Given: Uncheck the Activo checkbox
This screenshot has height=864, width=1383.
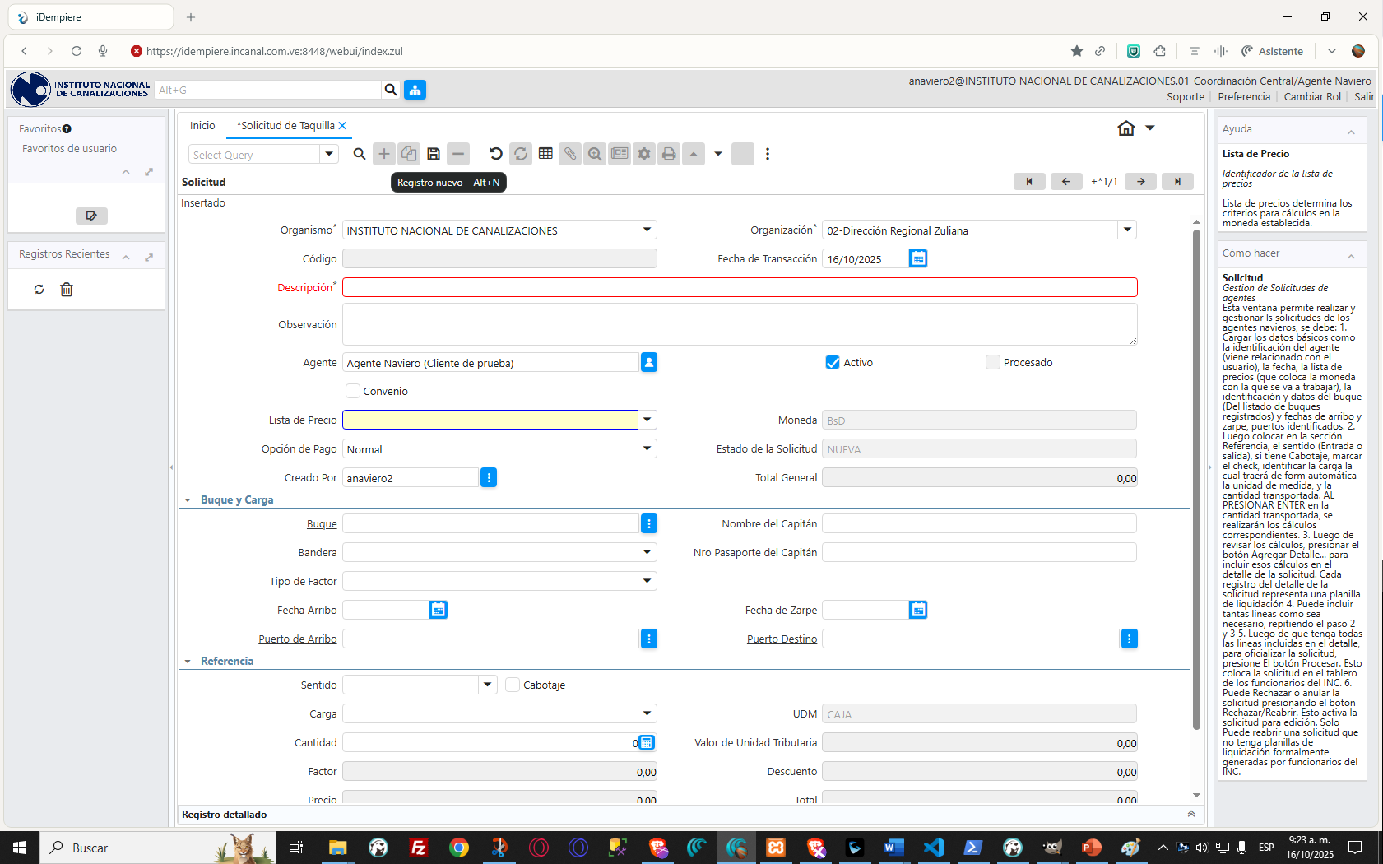Looking at the screenshot, I should pyautogui.click(x=833, y=363).
